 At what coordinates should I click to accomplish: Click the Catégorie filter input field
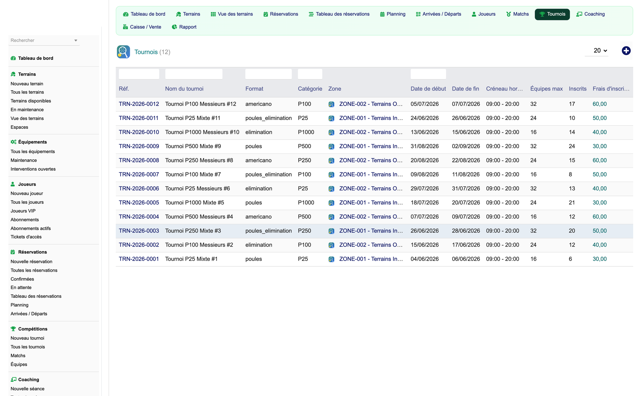pos(310,74)
